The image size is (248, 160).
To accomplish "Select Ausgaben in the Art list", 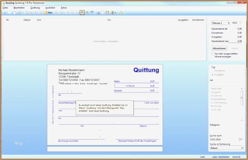I will pyautogui.click(x=216, y=92).
